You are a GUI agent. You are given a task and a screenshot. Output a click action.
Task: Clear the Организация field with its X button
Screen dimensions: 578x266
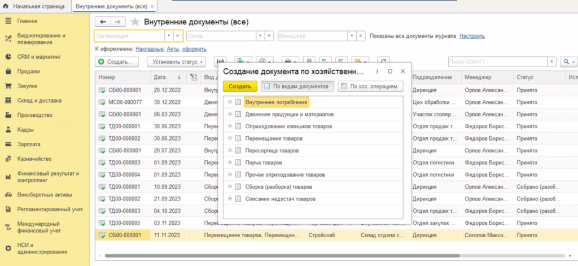[177, 36]
